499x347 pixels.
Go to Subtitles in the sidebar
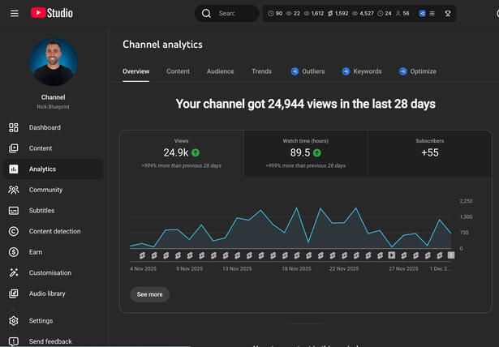click(x=41, y=211)
